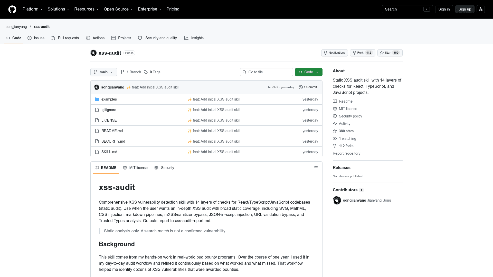Open the README.md file
Viewport: 493px width, 277px height.
112,131
